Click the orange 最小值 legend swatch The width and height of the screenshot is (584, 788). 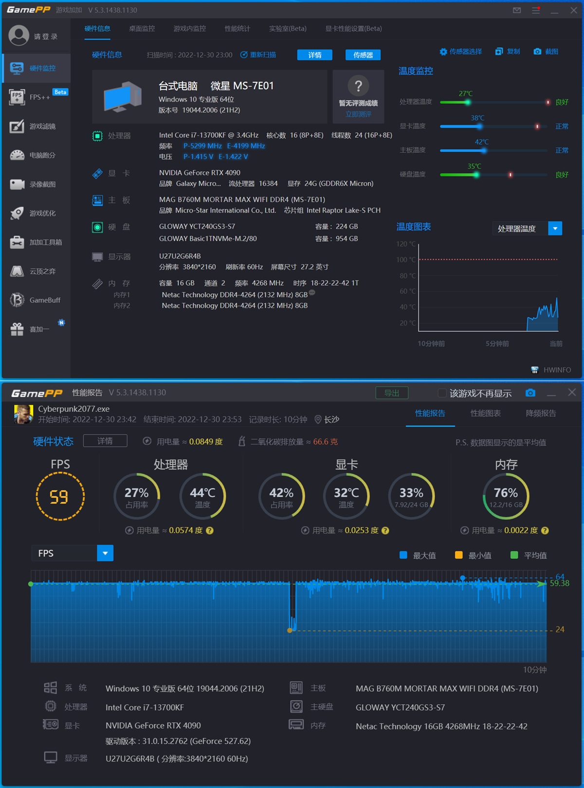[458, 555]
